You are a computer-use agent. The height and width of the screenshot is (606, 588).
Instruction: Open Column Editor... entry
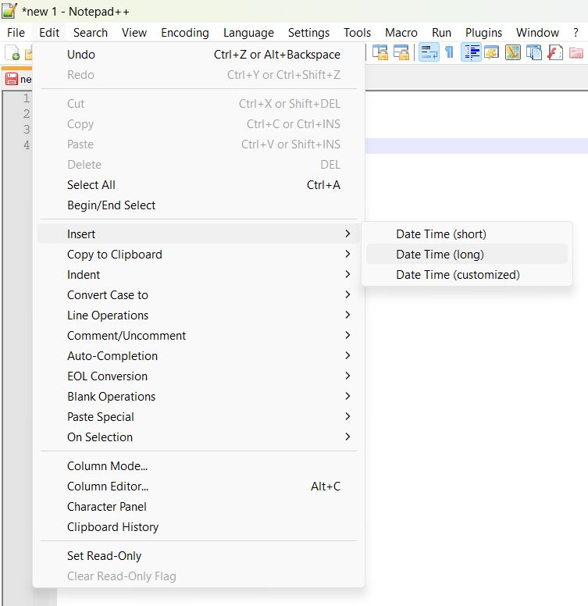click(198, 487)
